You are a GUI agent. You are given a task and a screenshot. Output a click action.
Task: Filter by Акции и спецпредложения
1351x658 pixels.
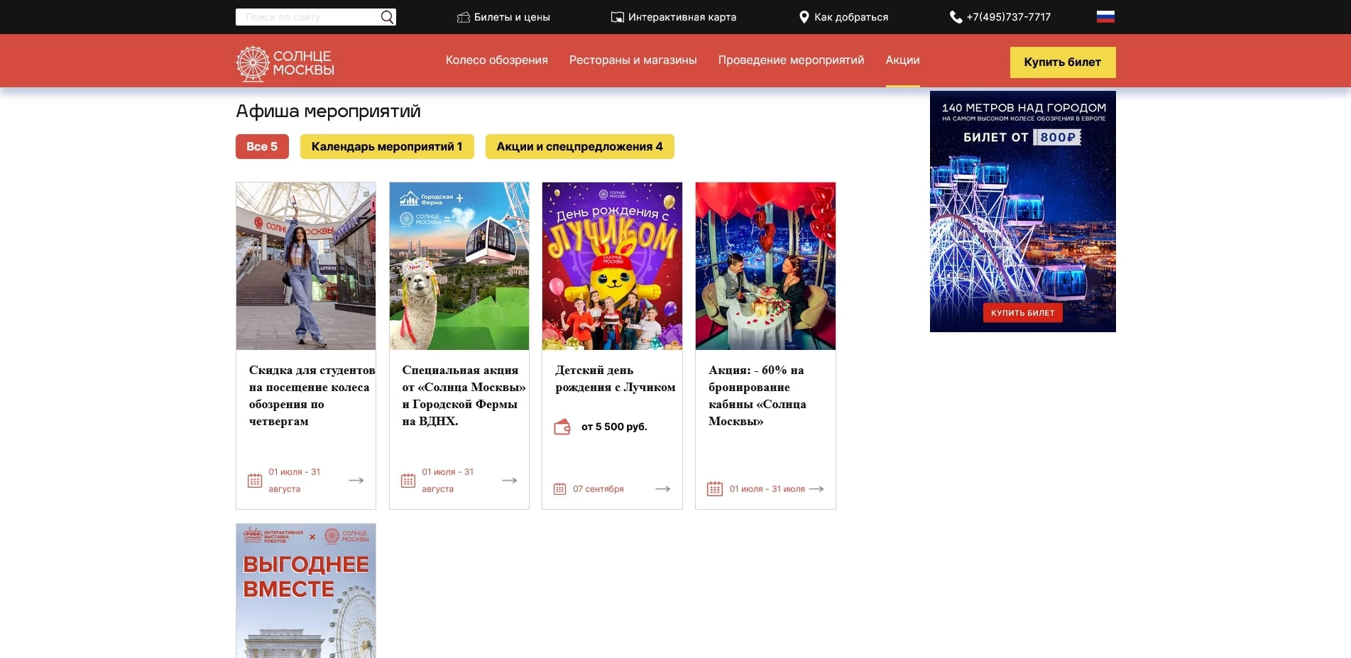tap(579, 147)
